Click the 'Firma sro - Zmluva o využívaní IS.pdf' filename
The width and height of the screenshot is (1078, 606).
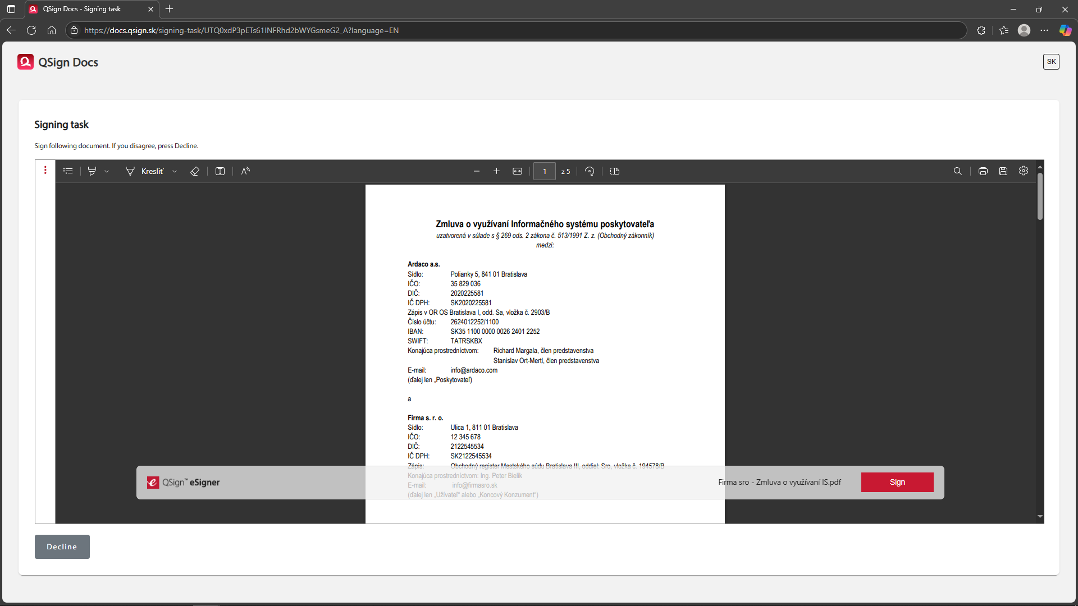tap(779, 482)
